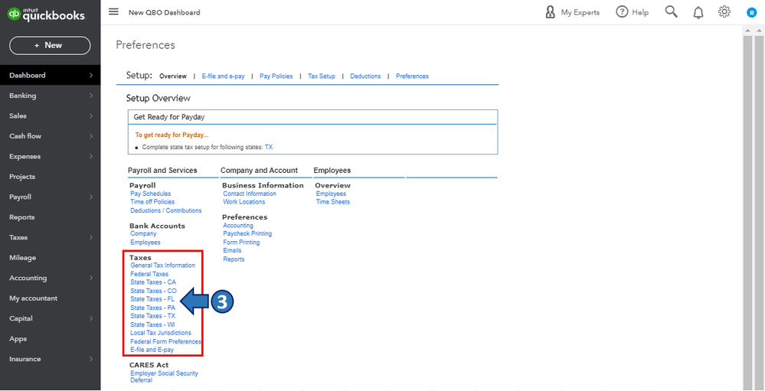Click the search magnifier icon
This screenshot has width=765, height=391.
tap(671, 11)
